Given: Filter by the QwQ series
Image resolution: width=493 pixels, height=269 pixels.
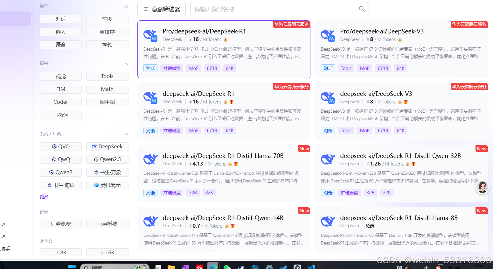Looking at the screenshot, I should point(61,159).
